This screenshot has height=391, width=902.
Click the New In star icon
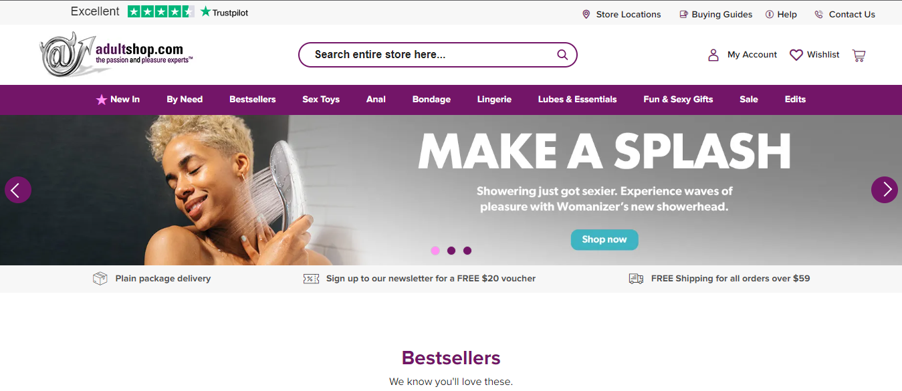tap(102, 100)
